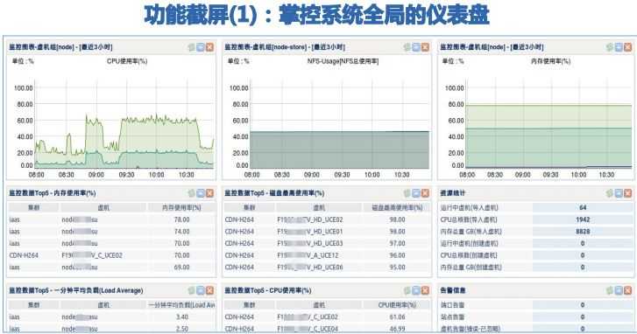637x334 pixels.
Task: Close the Top5 磁盘最高使用率 panel
Action: click(425, 193)
